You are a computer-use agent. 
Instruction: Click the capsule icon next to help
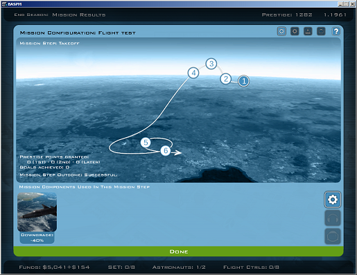[x=321, y=31]
